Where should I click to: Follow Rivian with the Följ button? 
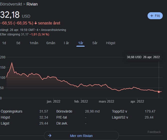[x=155, y=16]
